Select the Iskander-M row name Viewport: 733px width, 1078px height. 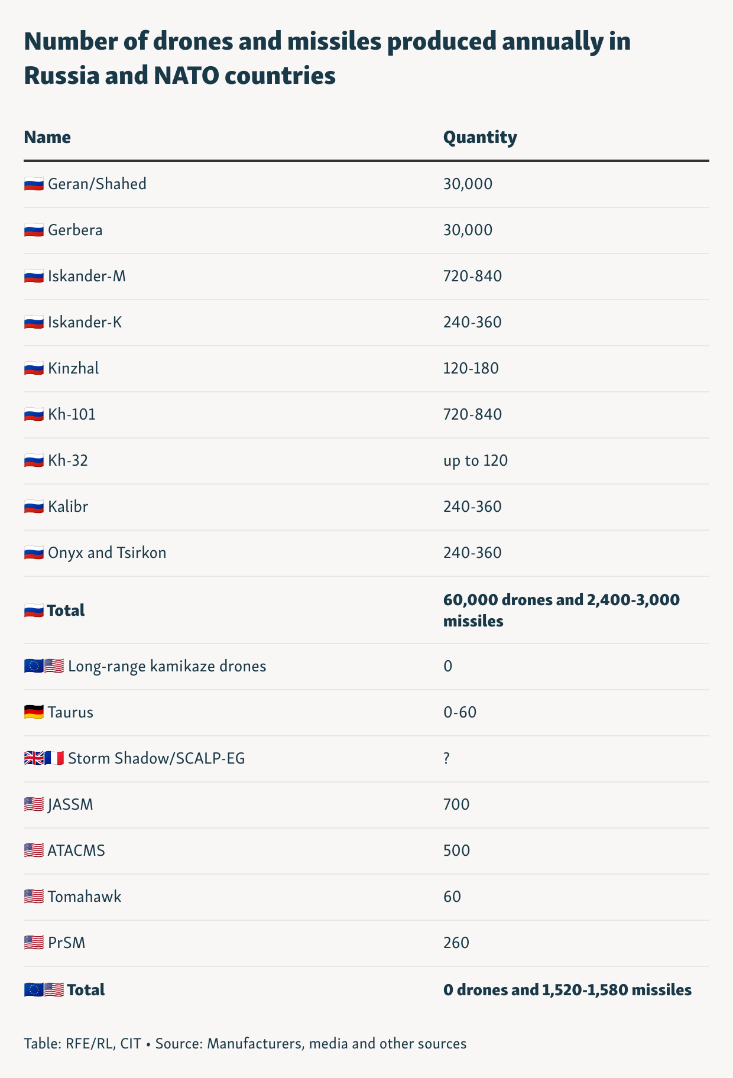pos(87,276)
